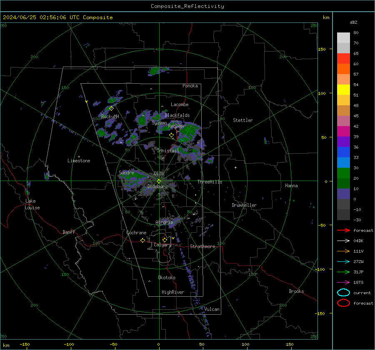The height and width of the screenshot is (350, 375).
Task: Select the red 60-65 dBZ color swatch
Action: click(x=343, y=59)
